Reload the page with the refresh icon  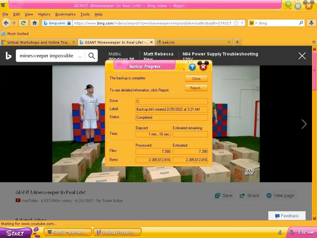[24, 23]
